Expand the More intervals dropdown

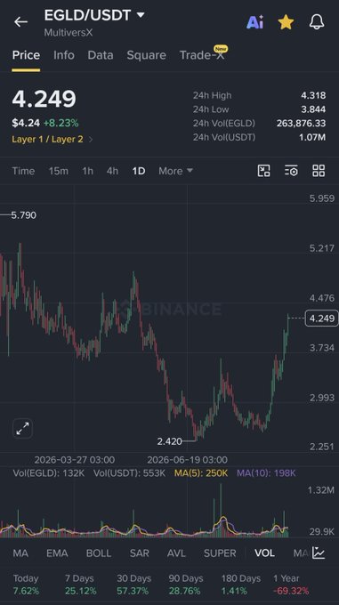click(175, 171)
